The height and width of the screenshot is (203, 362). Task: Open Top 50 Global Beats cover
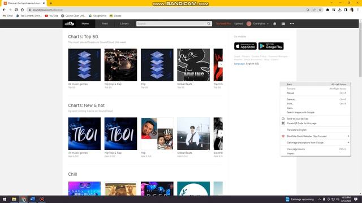pyautogui.click(x=193, y=65)
